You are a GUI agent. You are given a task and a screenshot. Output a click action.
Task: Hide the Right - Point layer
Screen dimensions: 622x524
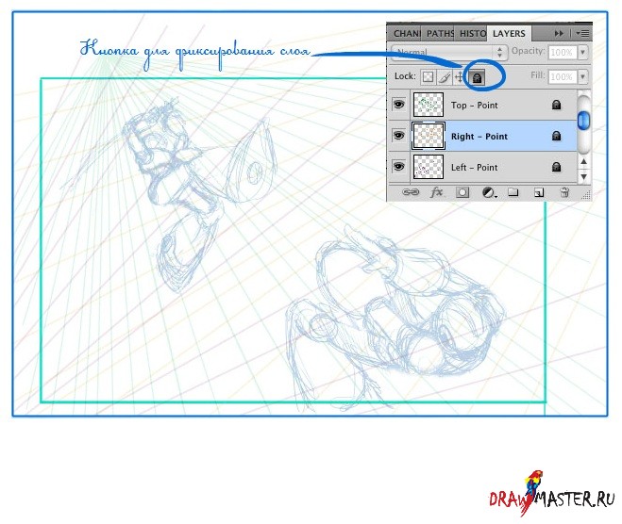398,136
